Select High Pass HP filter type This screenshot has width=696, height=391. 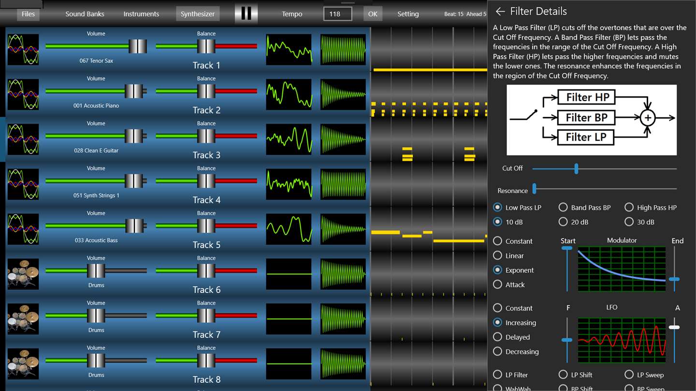(651, 208)
